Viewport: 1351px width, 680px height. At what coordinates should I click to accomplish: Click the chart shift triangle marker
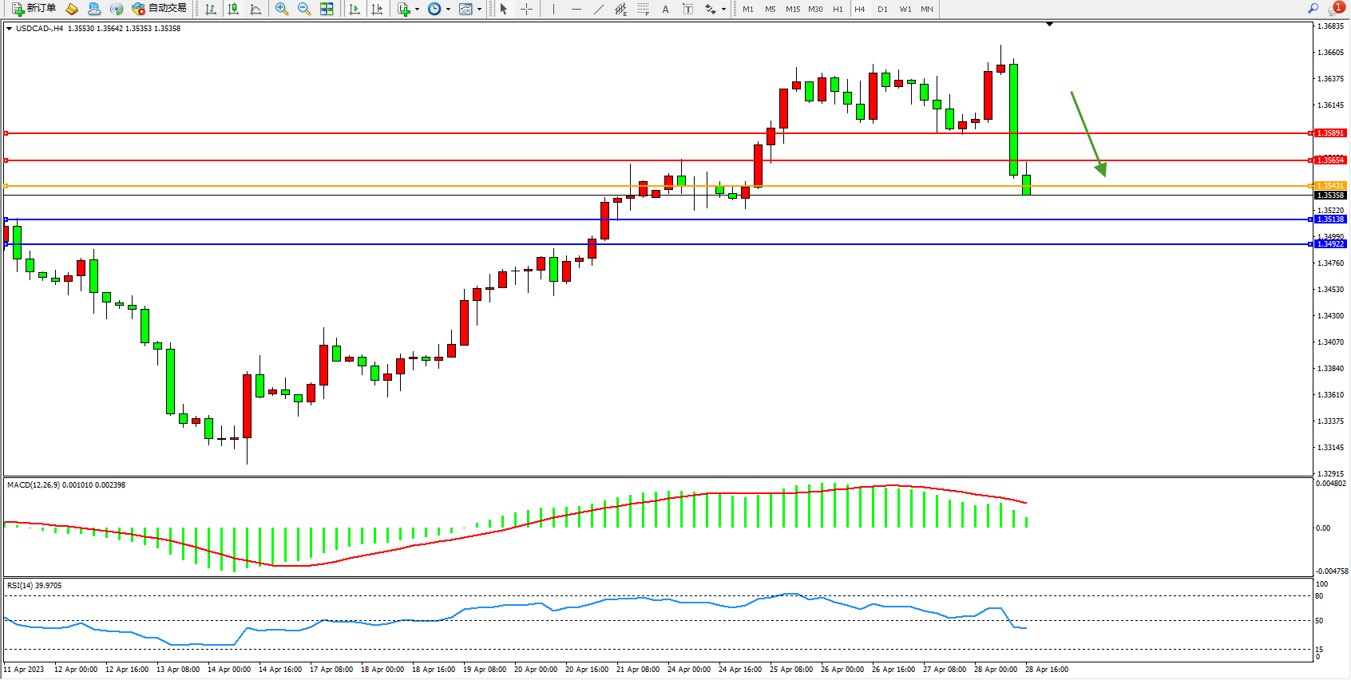[1049, 25]
